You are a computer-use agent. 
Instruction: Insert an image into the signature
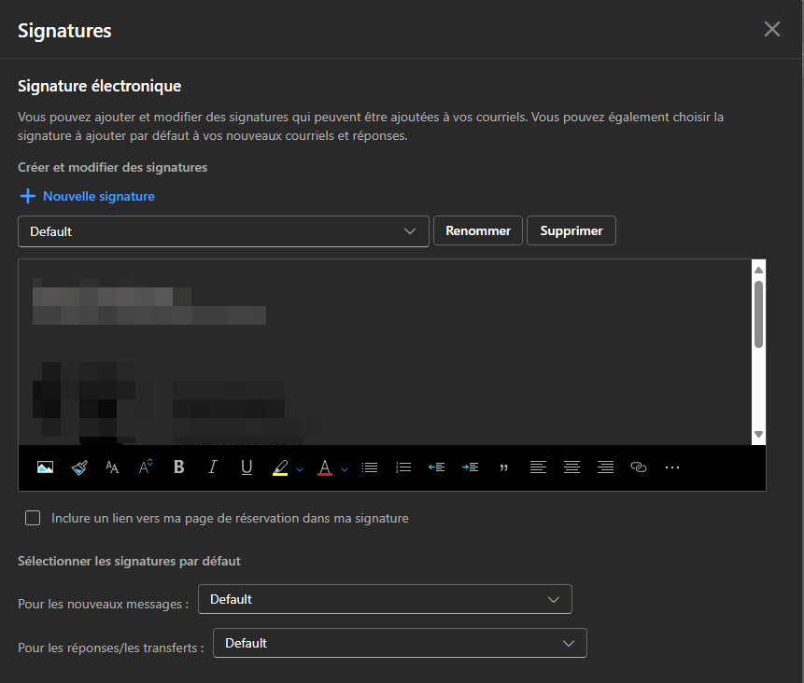pos(45,467)
